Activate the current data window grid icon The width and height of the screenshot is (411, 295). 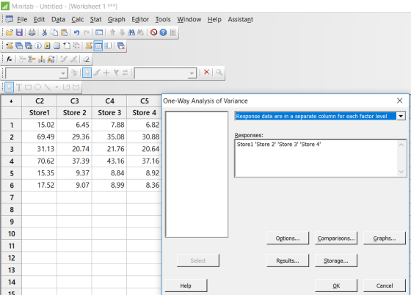click(x=98, y=45)
